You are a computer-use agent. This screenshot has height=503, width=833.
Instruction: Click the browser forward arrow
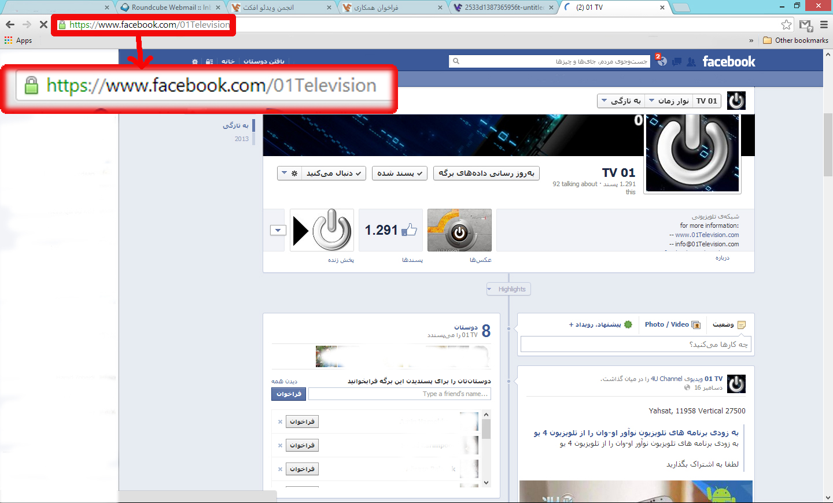27,25
